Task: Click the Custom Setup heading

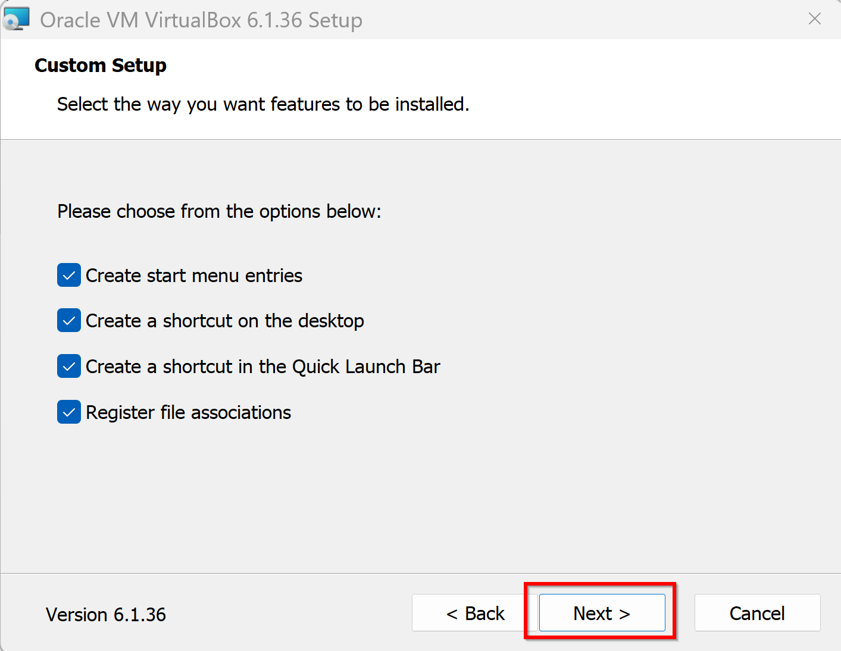Action: pyautogui.click(x=101, y=65)
